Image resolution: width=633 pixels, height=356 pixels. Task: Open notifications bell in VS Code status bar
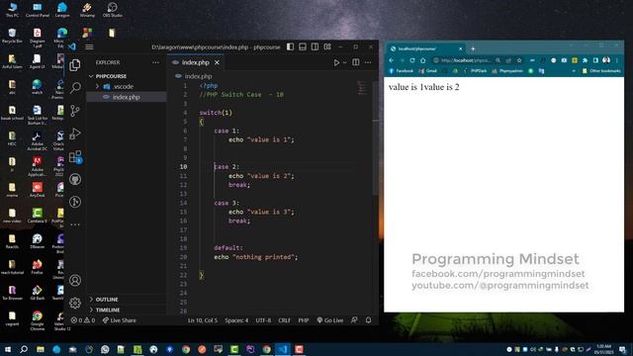(368, 320)
